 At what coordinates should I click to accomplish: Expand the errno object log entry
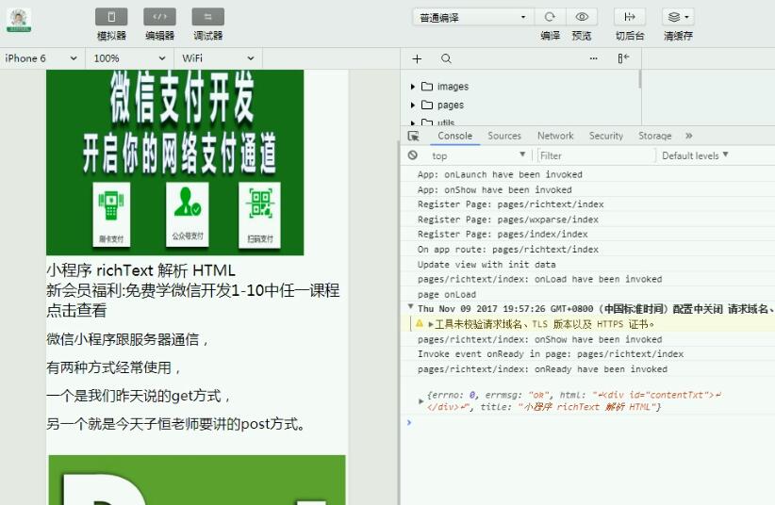click(x=420, y=401)
